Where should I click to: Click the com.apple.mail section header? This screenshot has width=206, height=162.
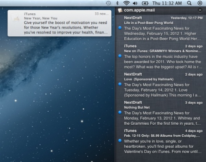pos(160,10)
